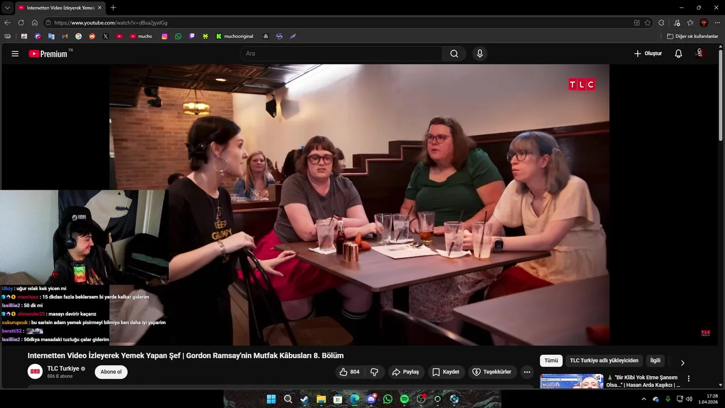
Task: Like the video with 804 likes
Action: tap(349, 372)
